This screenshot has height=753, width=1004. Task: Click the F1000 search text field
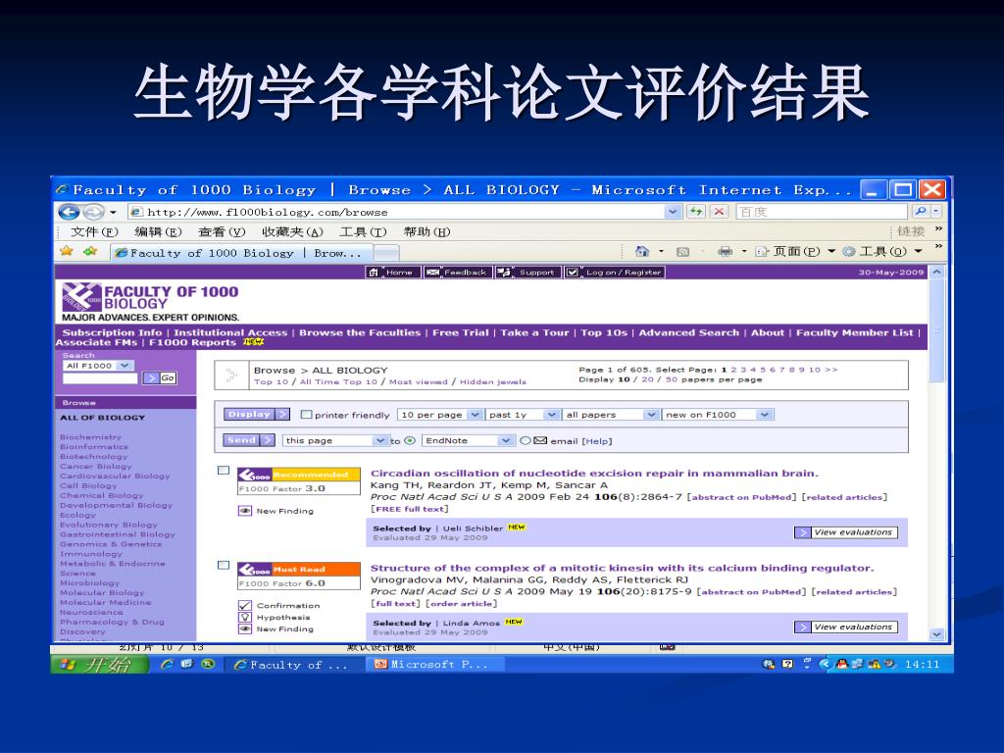101,378
